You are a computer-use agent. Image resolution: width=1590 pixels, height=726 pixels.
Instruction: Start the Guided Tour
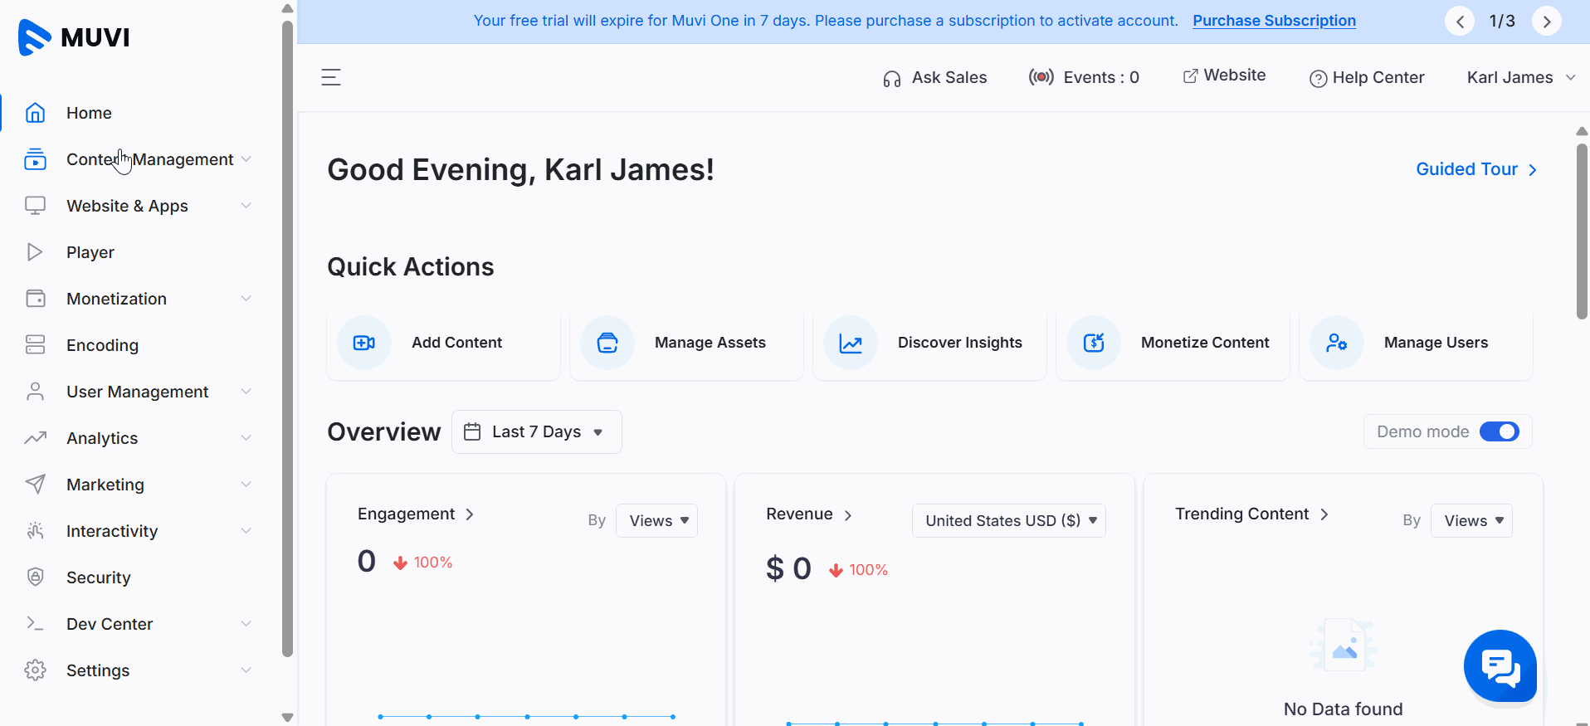click(1476, 169)
